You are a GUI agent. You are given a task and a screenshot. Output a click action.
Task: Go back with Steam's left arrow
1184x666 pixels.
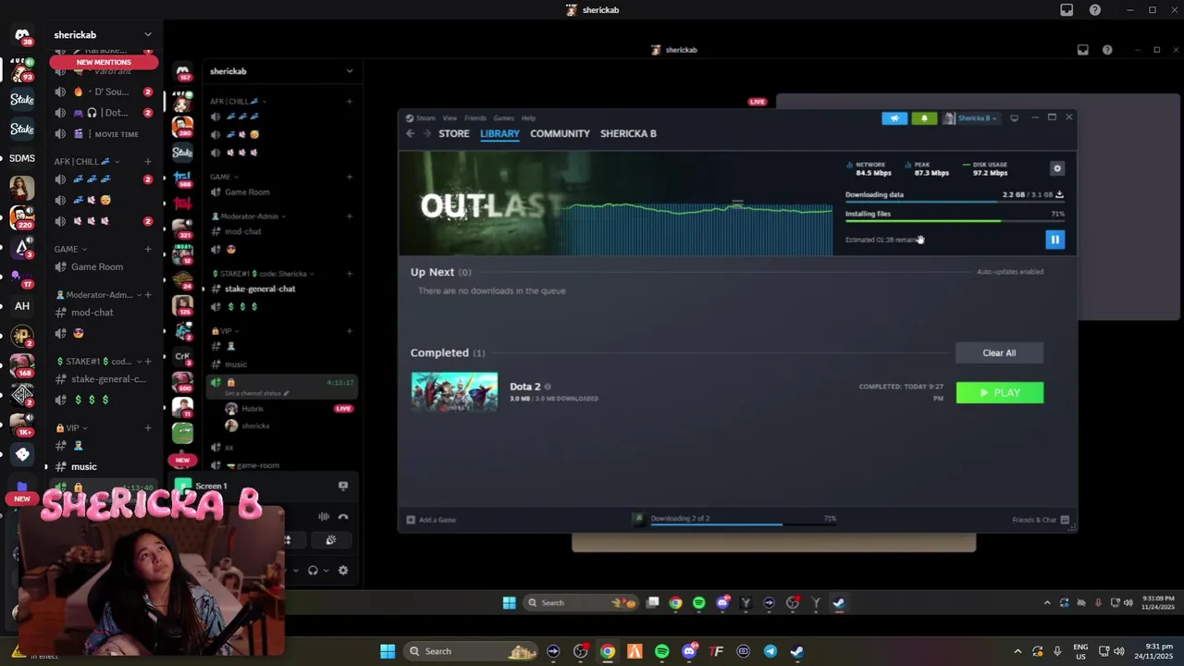pos(410,133)
